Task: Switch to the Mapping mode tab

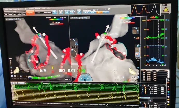Action: point(30,12)
